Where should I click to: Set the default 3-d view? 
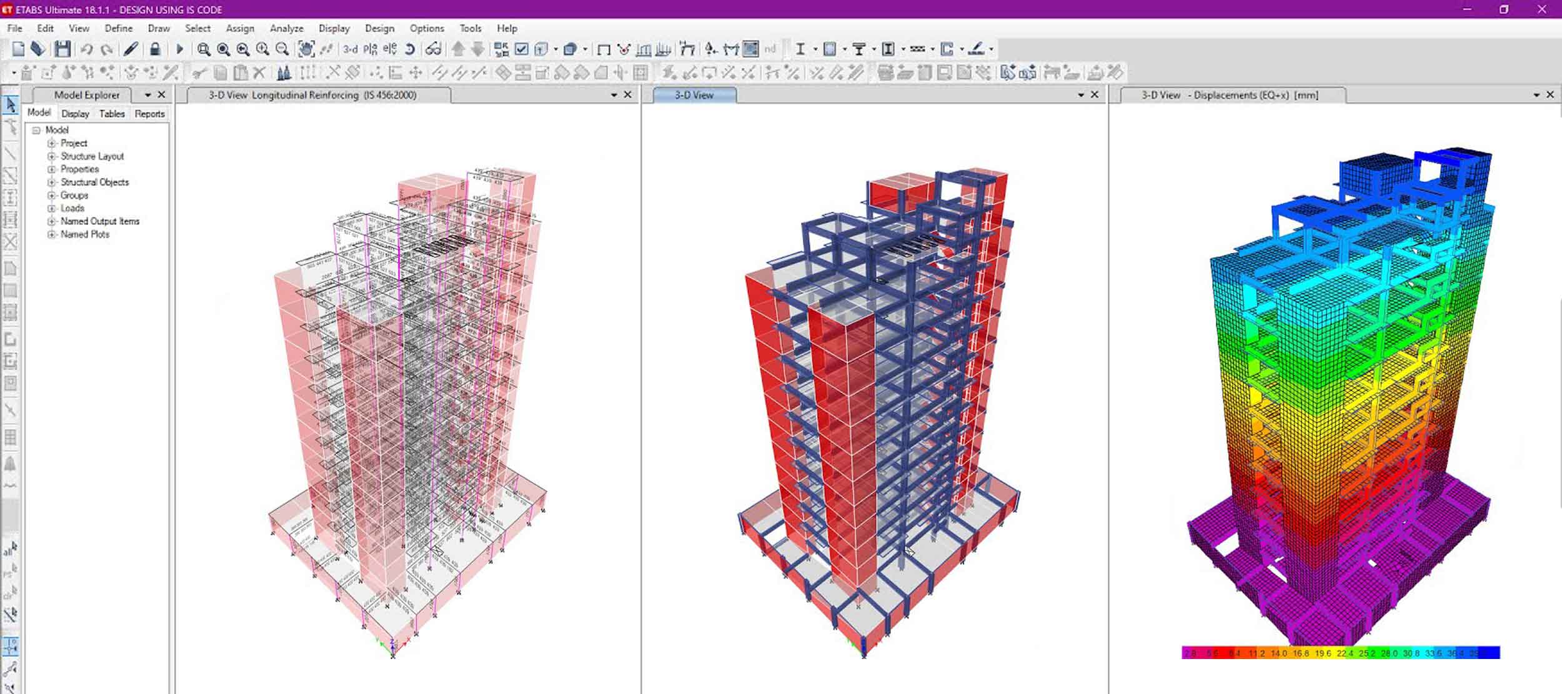point(351,49)
